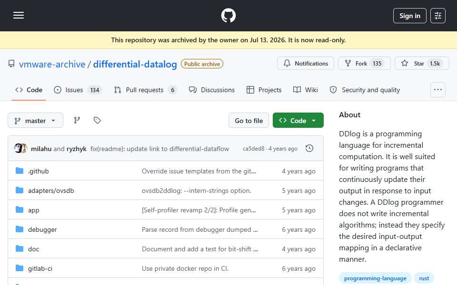Open commit 'Parse record from debugger dumped ...'
The image size is (457, 285).
(199, 230)
